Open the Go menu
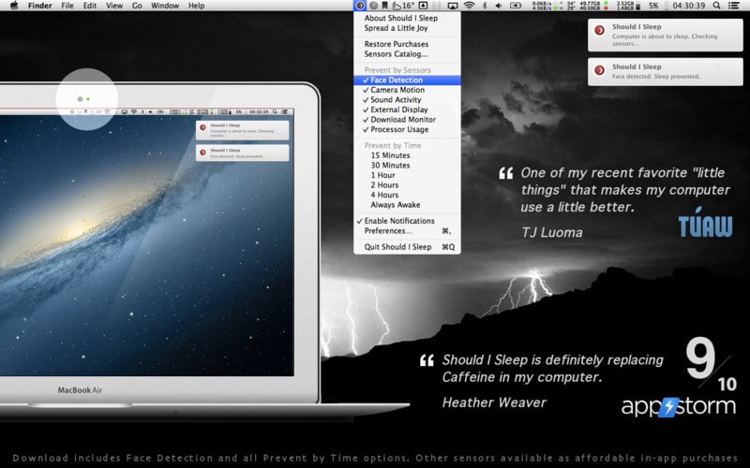Viewport: 750px width, 468px height. click(137, 6)
